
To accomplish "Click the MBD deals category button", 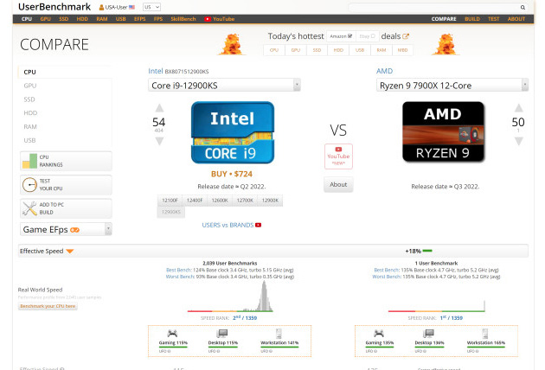I will coord(402,50).
